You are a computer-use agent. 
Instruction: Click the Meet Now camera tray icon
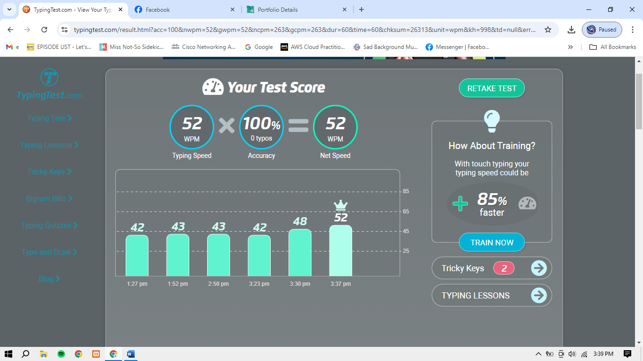(x=561, y=354)
